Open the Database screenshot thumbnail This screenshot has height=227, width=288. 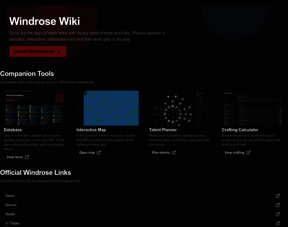35,108
